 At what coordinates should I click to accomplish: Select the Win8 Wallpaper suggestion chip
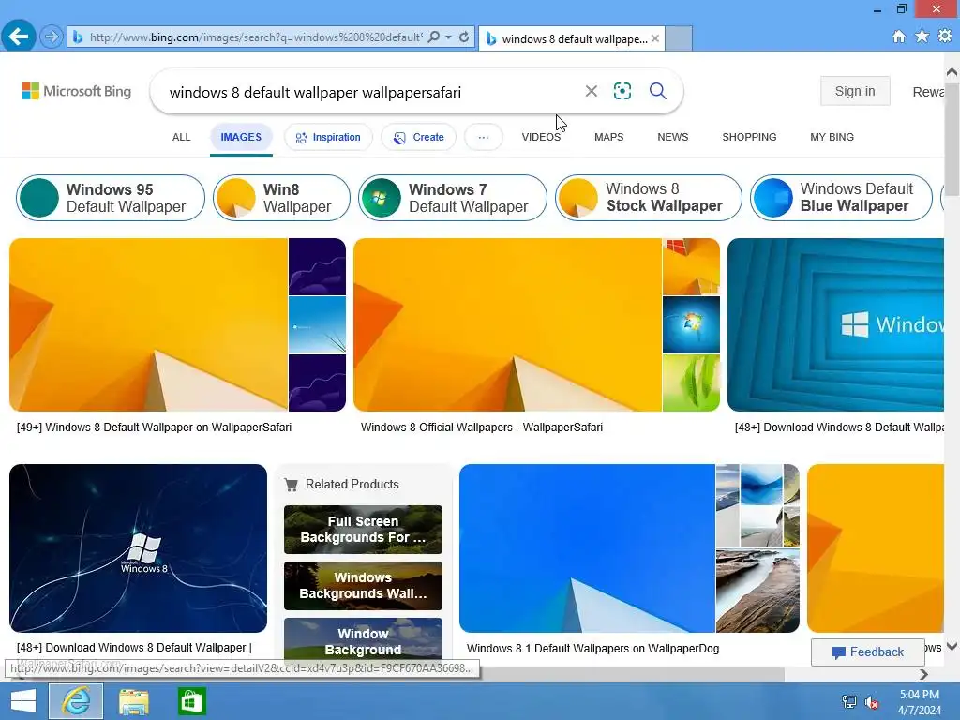click(281, 198)
